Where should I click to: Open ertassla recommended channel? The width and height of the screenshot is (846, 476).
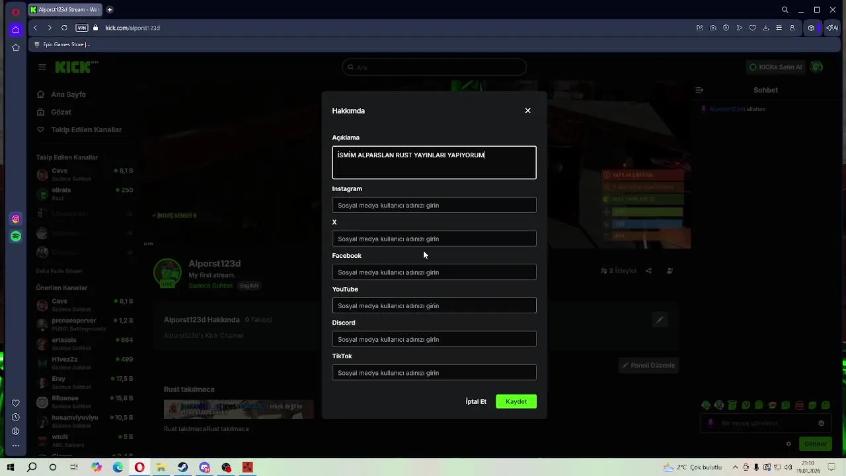tap(85, 343)
